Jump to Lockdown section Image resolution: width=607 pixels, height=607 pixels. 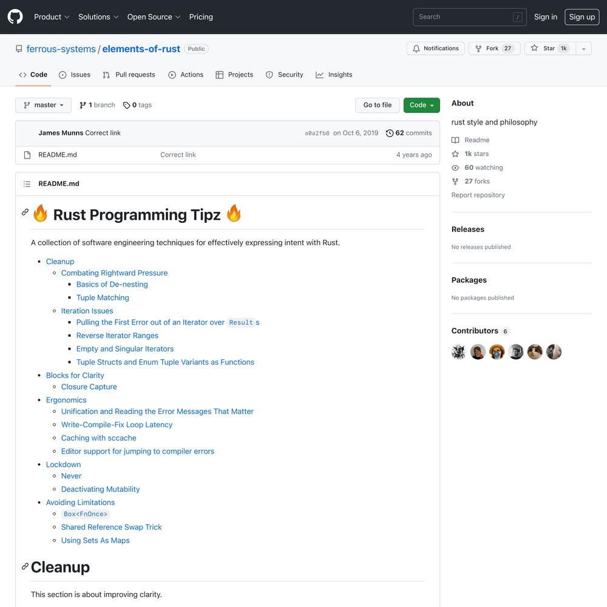64,464
